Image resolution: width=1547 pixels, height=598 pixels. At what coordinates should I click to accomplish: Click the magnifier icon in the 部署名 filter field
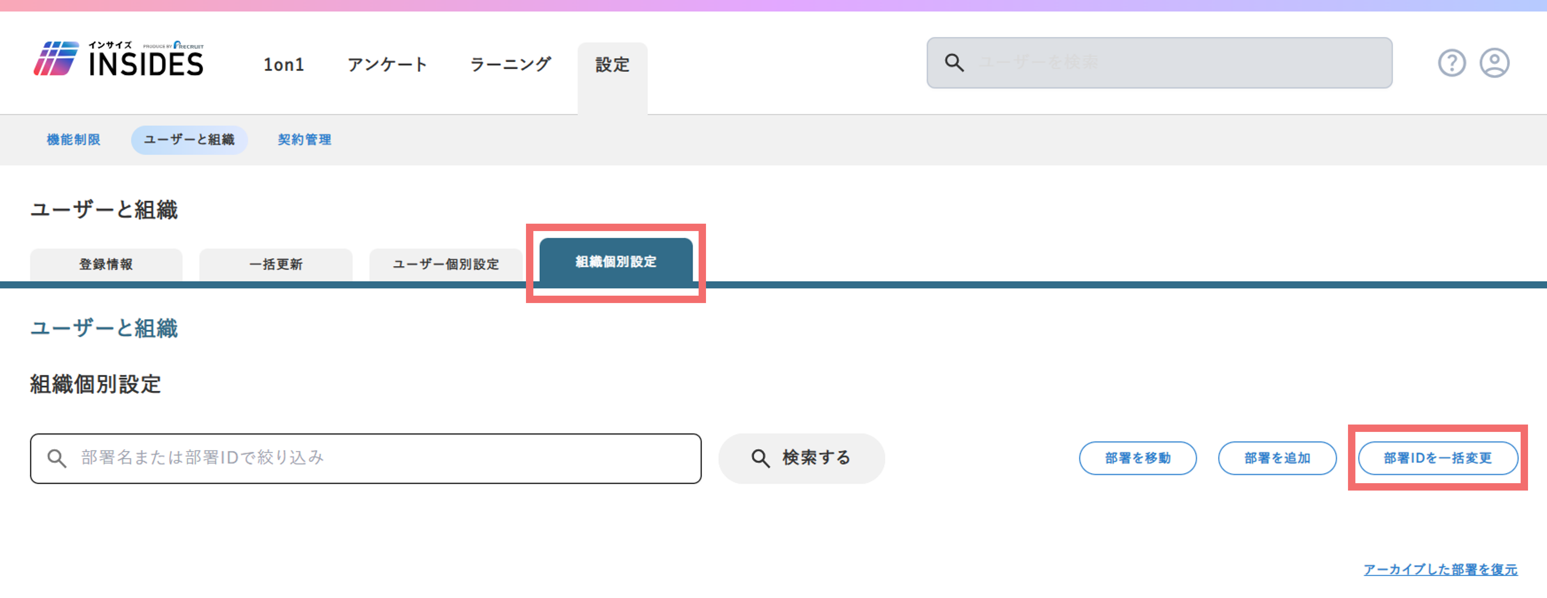(x=57, y=458)
